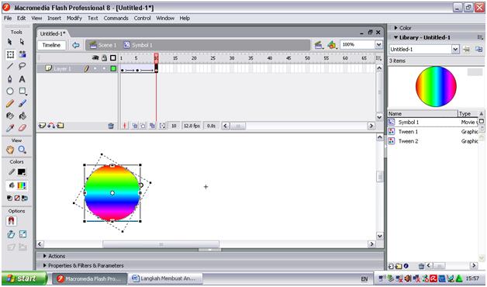
Task: Click the Edit Symbols icon
Action: [x=332, y=45]
